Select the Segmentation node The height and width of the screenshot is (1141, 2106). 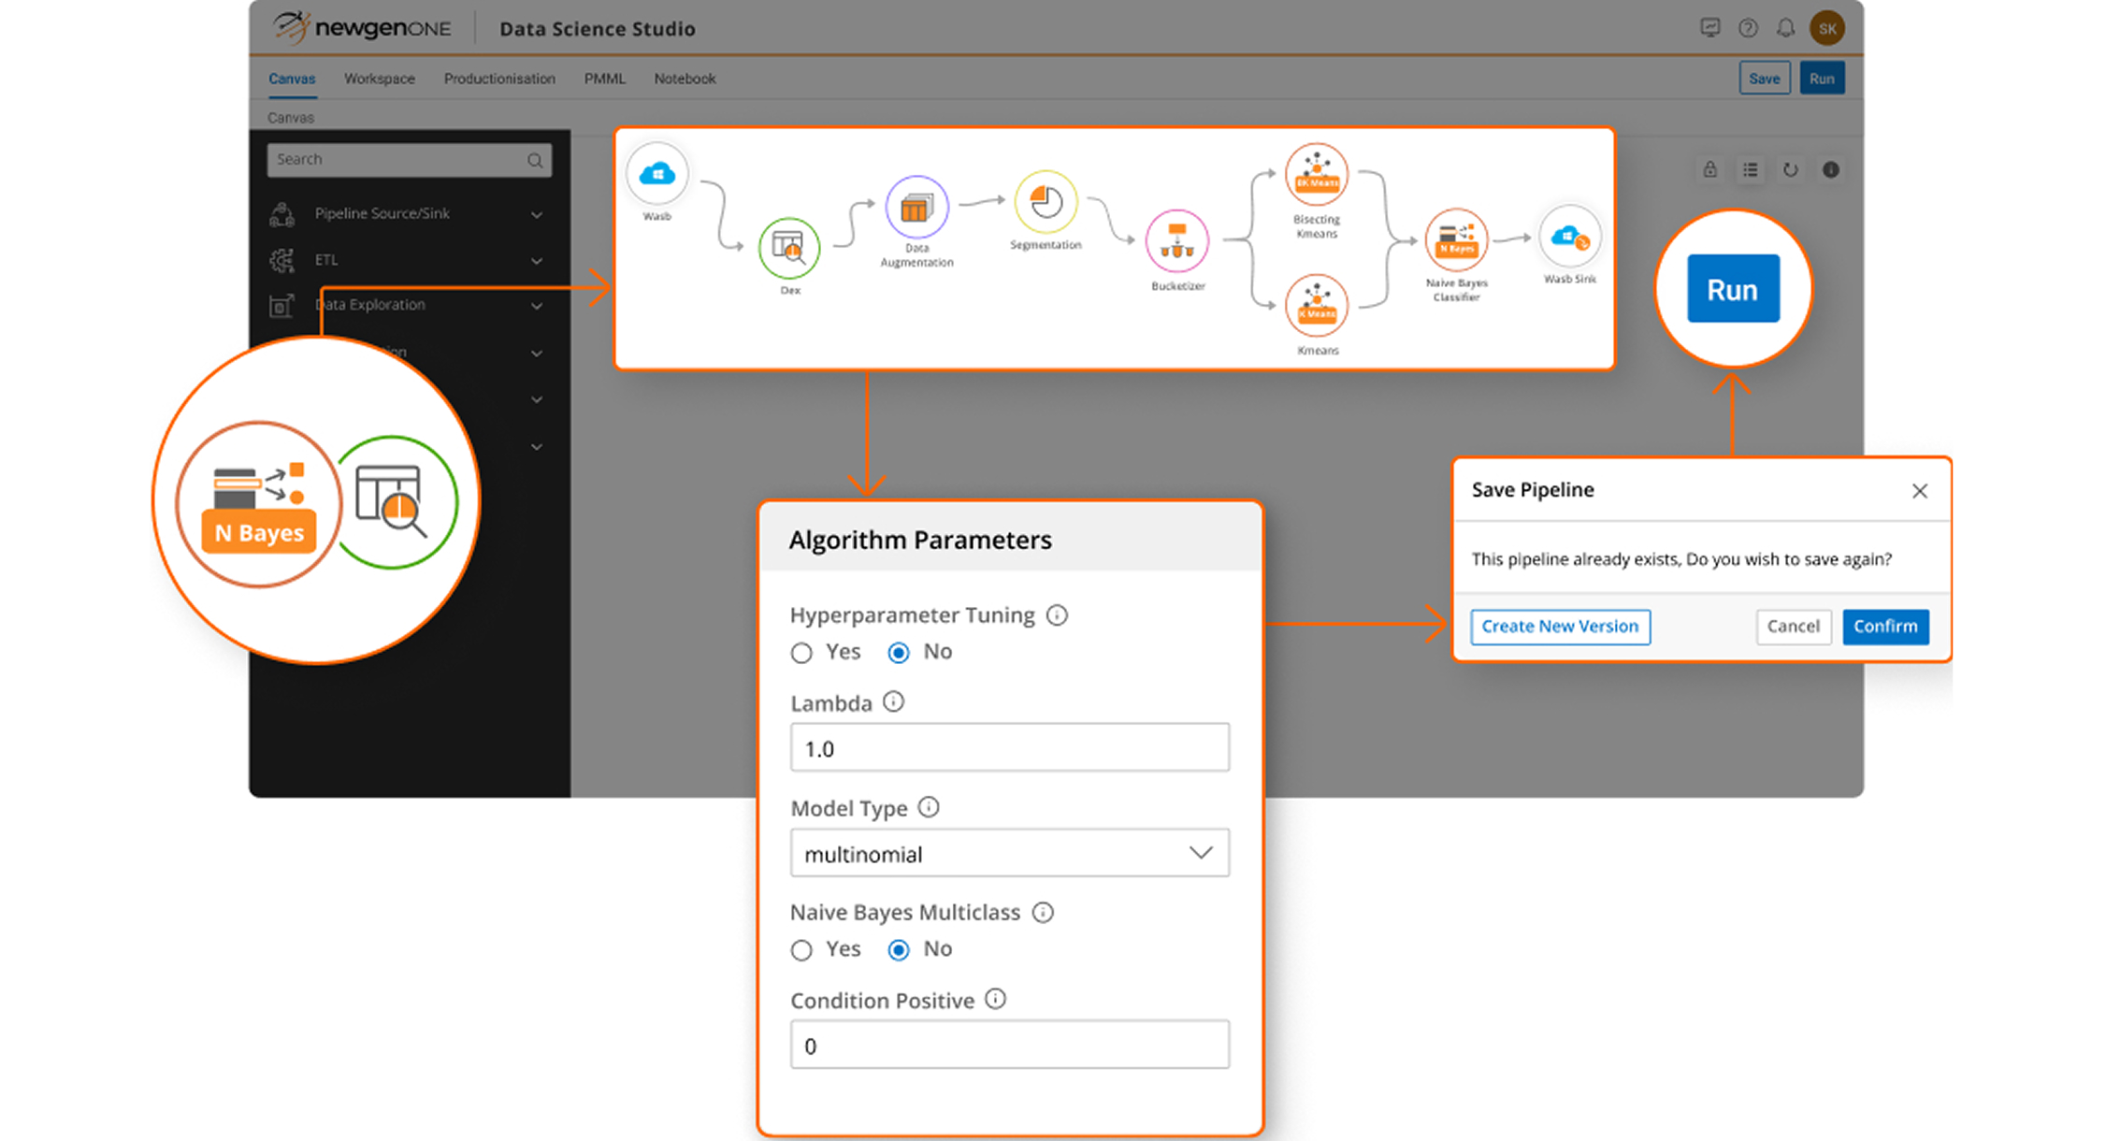[x=1045, y=202]
